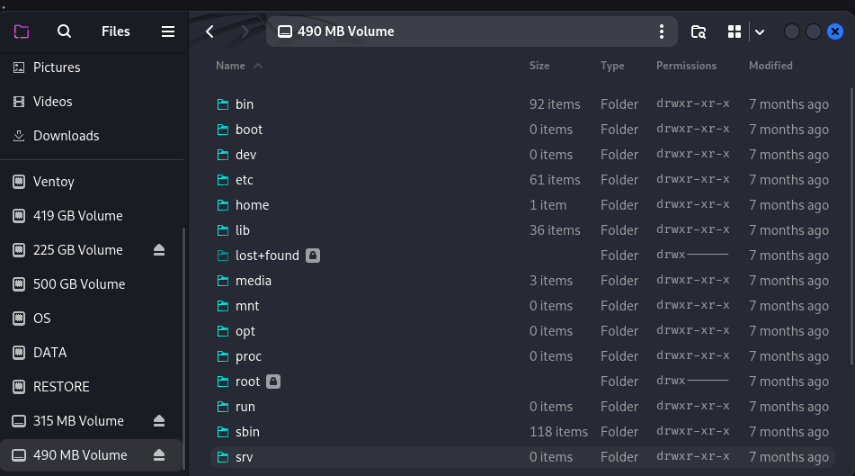Click the '61 items' size cell
855x476 pixels.
click(555, 180)
